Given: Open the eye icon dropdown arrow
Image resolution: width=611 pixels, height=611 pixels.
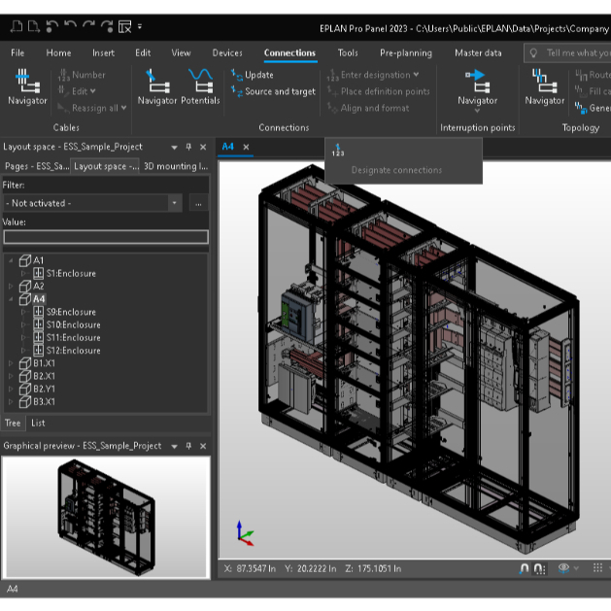Looking at the screenshot, I should [576, 568].
